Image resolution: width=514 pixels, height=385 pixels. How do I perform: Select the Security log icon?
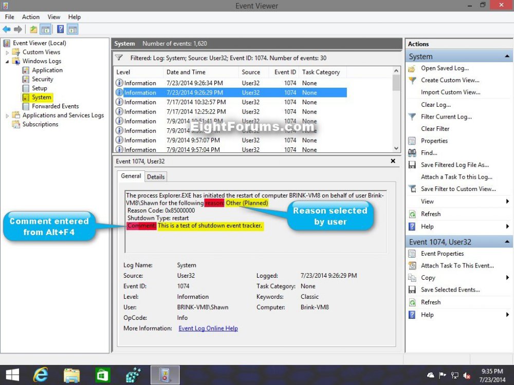[x=26, y=79]
